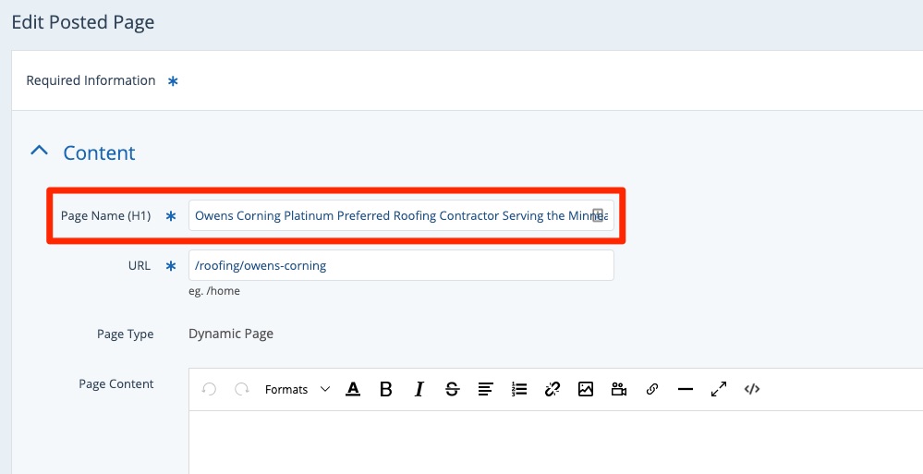The width and height of the screenshot is (923, 474).
Task: Apply strikethrough formatting
Action: tap(452, 390)
